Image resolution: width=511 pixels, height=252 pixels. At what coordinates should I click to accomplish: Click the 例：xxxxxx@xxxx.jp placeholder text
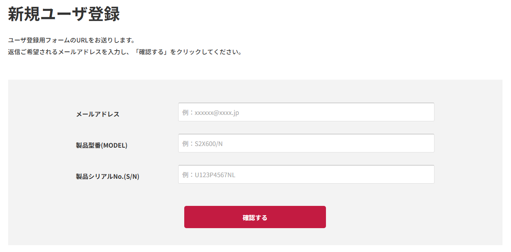(x=211, y=112)
